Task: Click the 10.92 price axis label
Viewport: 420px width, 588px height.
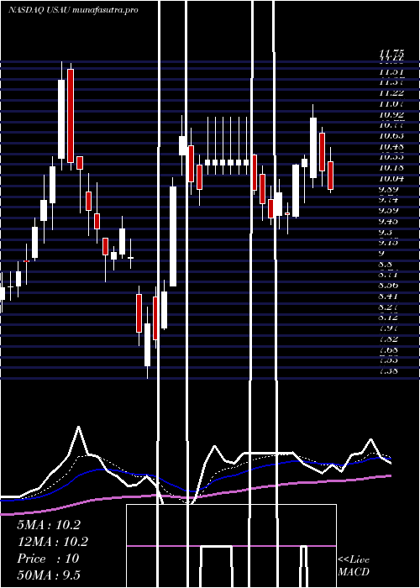Action: pos(391,114)
